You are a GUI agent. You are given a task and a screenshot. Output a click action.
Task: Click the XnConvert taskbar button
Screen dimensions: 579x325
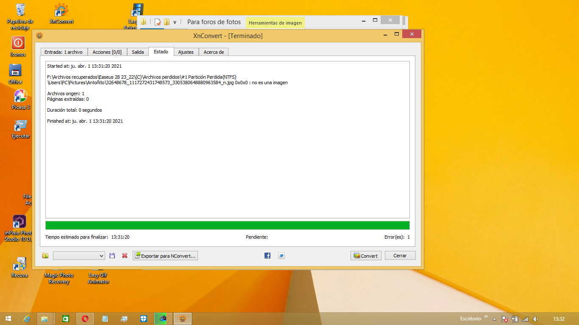coord(183,319)
